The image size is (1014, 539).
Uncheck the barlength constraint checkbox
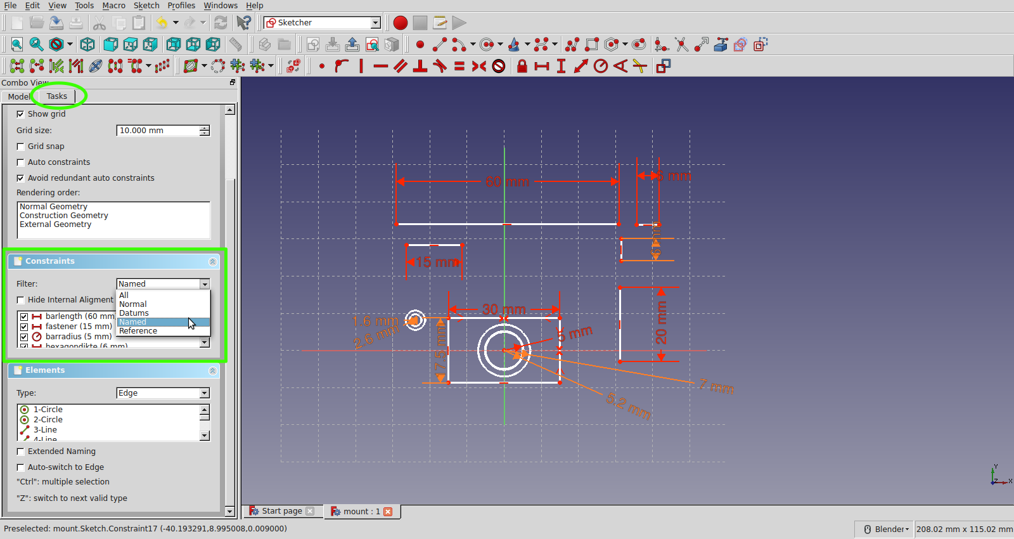(24, 316)
